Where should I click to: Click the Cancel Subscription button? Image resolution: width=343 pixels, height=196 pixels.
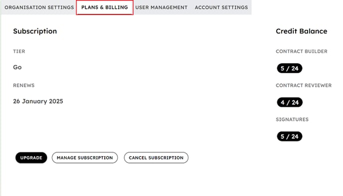pos(156,158)
